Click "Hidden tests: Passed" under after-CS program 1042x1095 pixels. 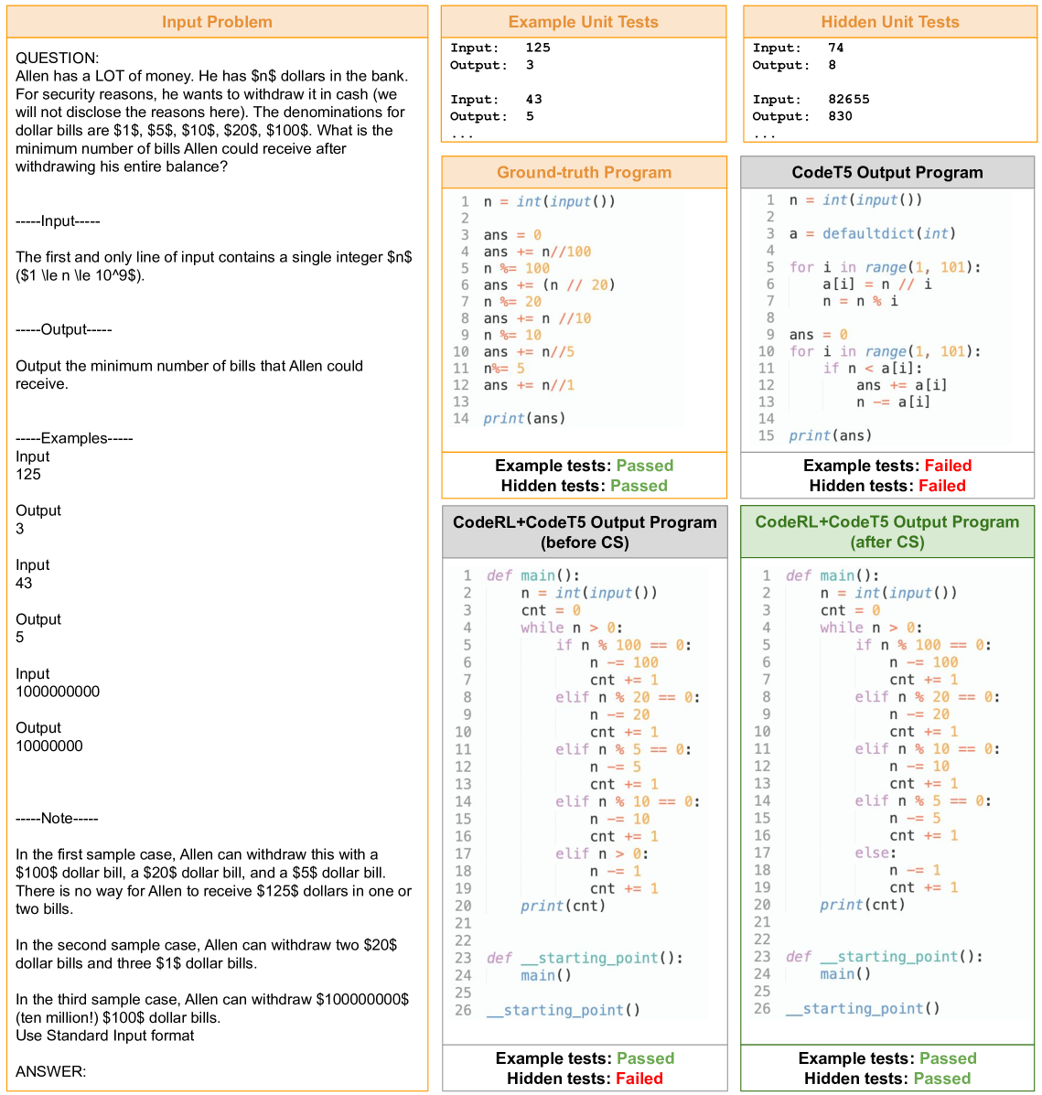[887, 1079]
